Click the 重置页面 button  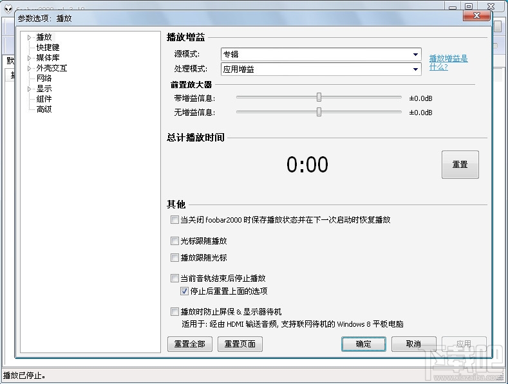point(240,344)
